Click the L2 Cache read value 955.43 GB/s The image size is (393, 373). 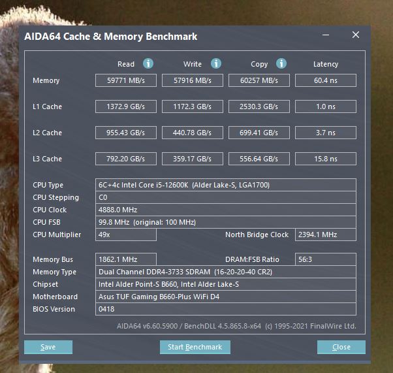tap(126, 133)
